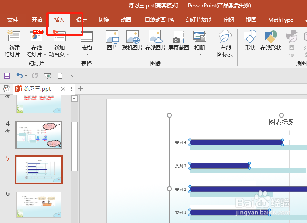Switch to the Design (设计) tab
This screenshot has height=223, width=307.
[x=82, y=20]
